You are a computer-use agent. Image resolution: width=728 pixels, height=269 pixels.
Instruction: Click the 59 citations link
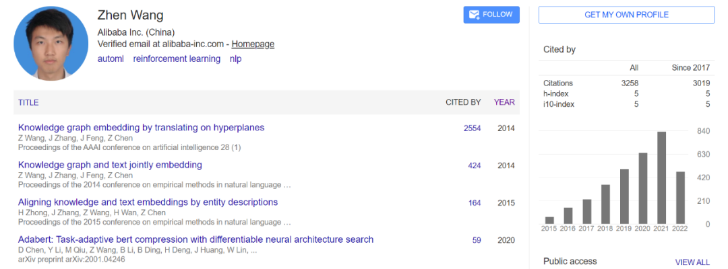(x=477, y=240)
